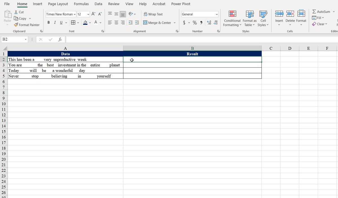Apply the font color A
The image size is (338, 198).
coord(96,23)
